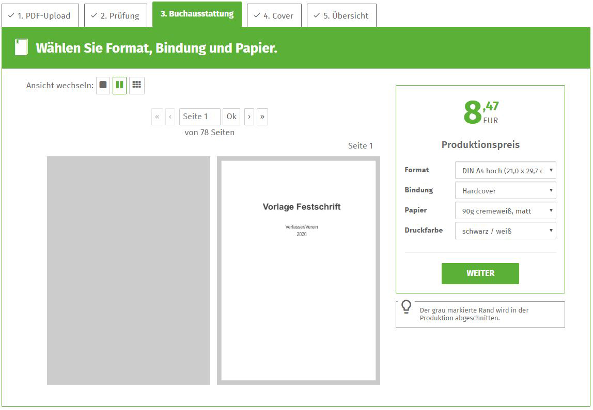Go to the 1. PDF-Upload tab

[x=40, y=15]
